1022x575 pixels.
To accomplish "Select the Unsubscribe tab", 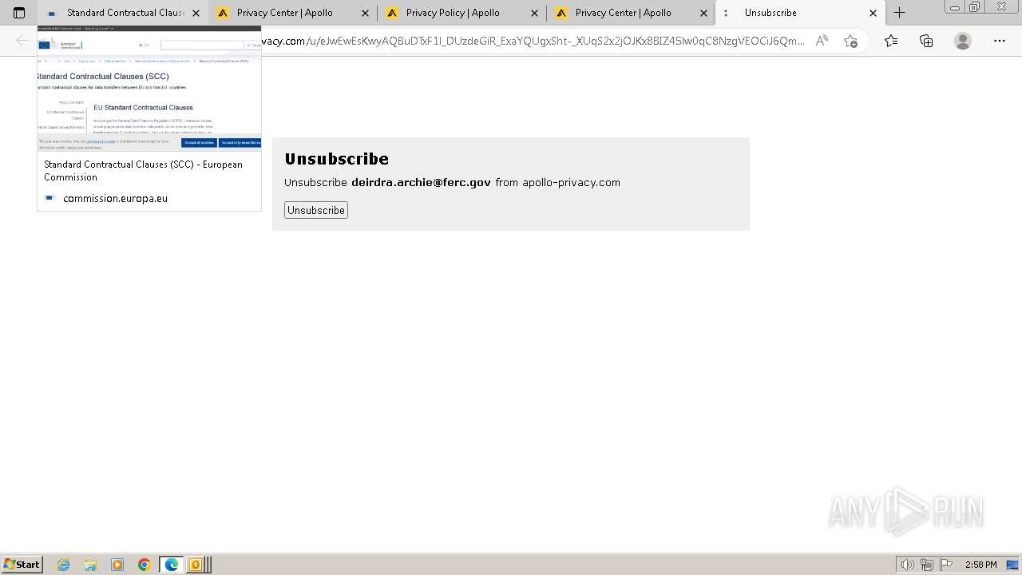I will click(x=798, y=13).
